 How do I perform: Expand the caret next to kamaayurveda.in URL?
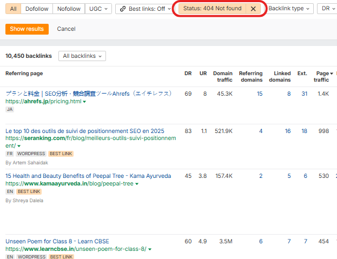pyautogui.click(x=137, y=184)
